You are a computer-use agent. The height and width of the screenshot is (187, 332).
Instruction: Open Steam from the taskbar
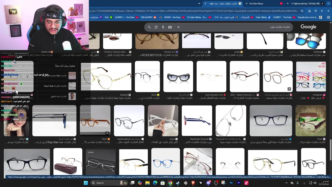pyautogui.click(x=178, y=183)
